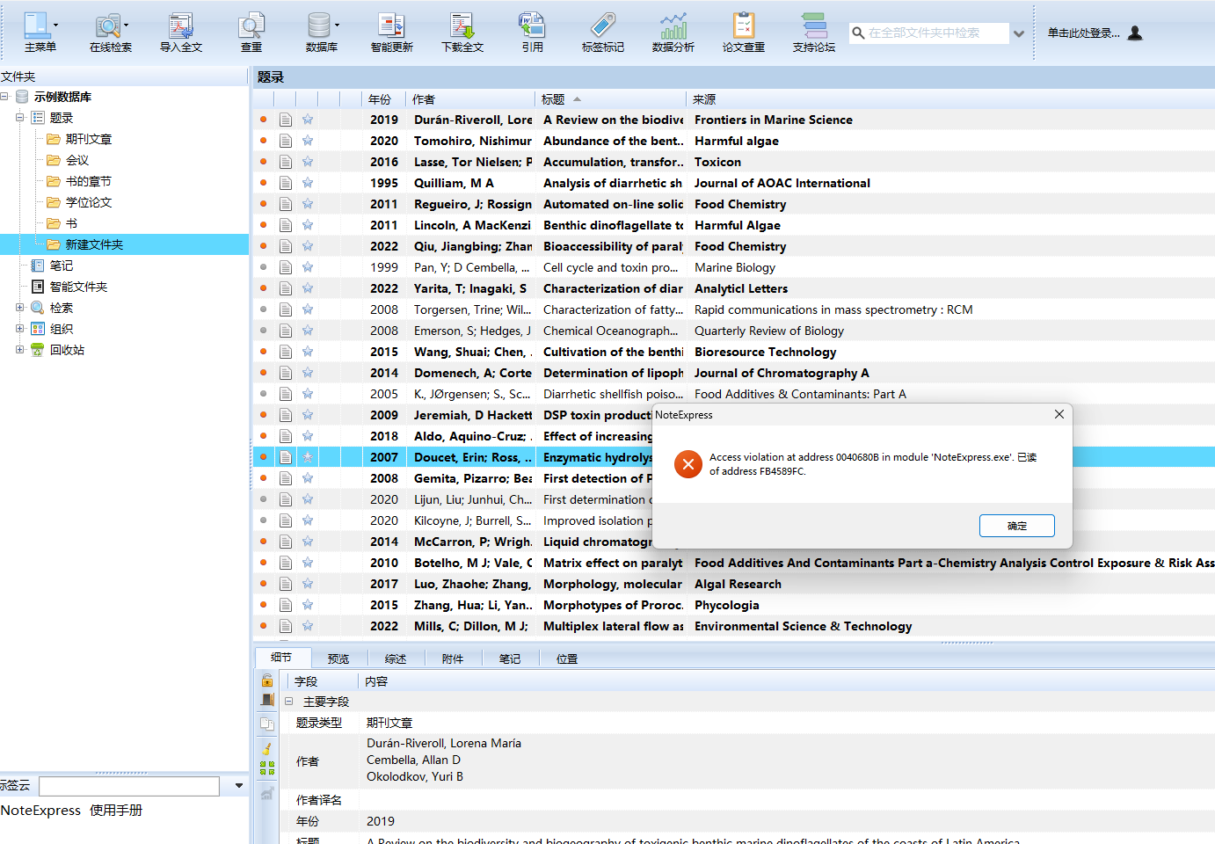
Task: Expand the 组织 tree node
Action: click(x=19, y=329)
